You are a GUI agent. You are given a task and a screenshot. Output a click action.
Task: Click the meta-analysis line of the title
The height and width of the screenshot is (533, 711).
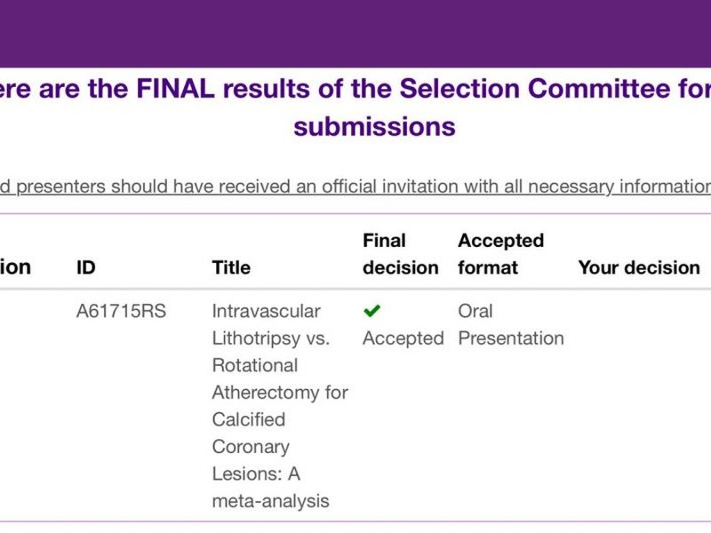(271, 501)
